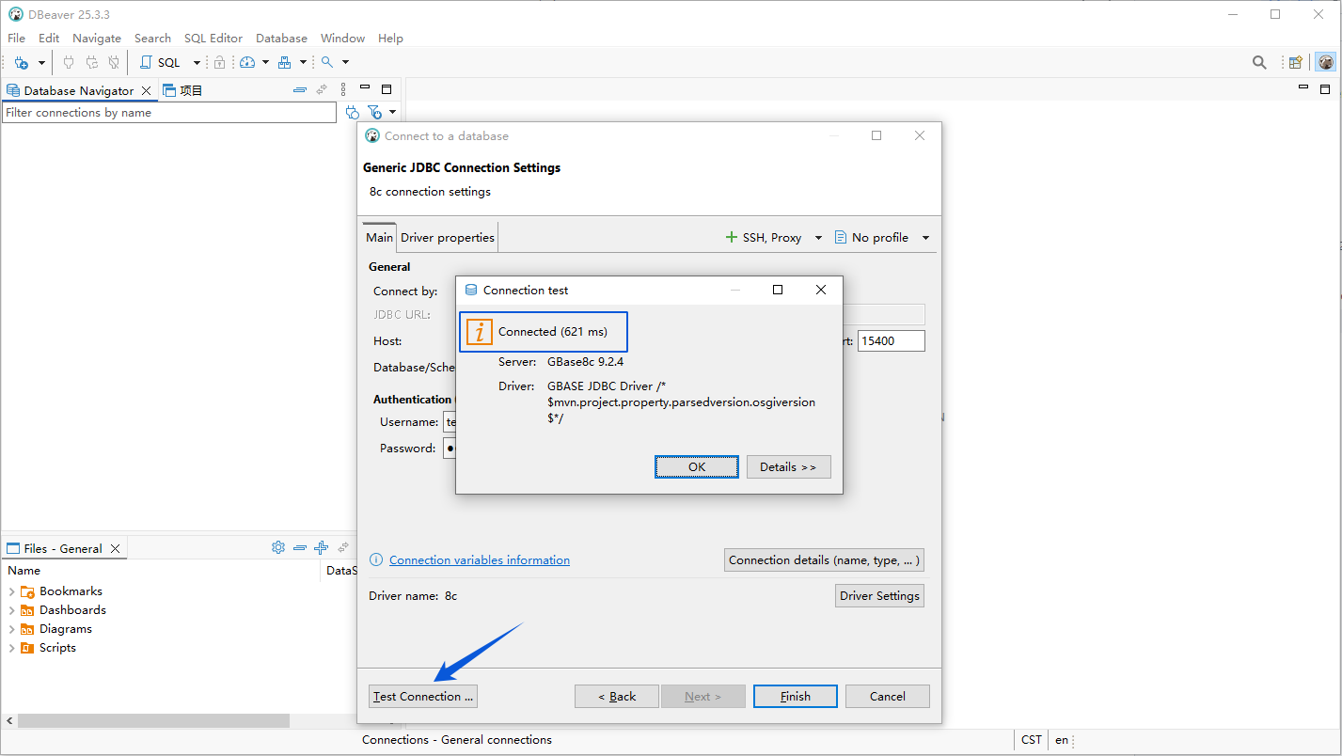Open the No profile dropdown

(925, 238)
